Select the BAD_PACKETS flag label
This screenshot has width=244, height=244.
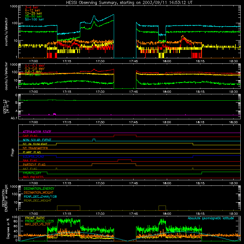pos(33,177)
